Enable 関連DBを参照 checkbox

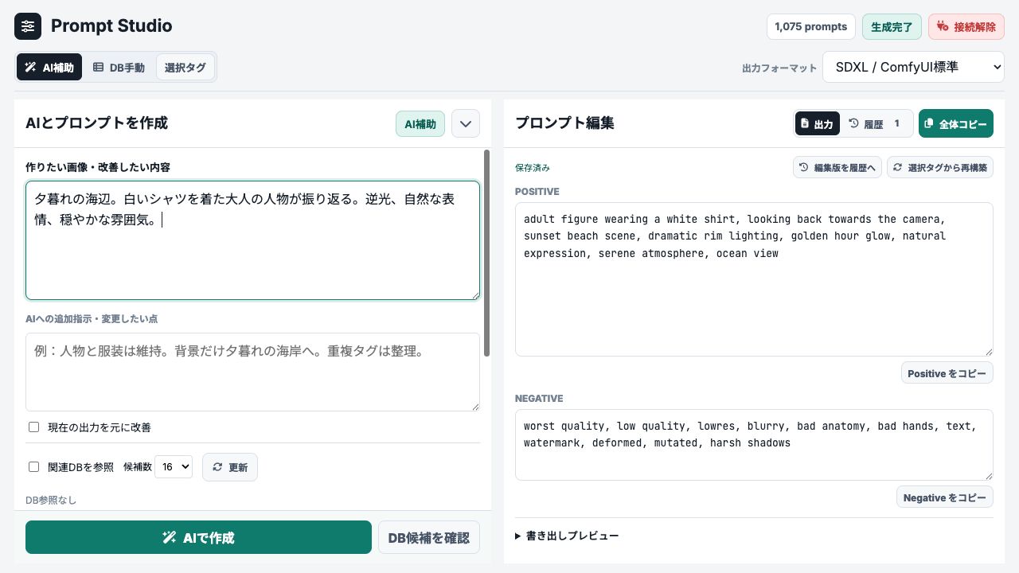pyautogui.click(x=33, y=467)
